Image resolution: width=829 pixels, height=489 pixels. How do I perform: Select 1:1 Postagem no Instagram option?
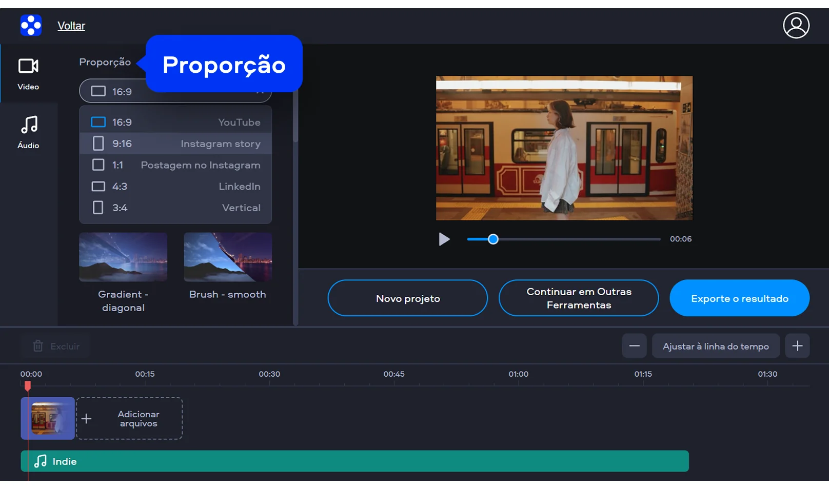[175, 165]
